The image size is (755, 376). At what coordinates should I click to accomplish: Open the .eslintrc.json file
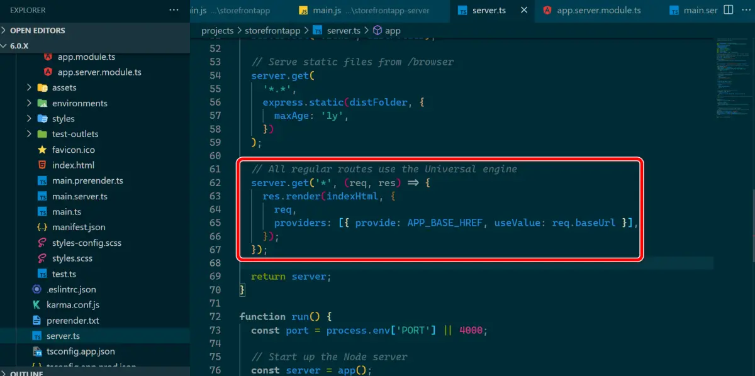point(71,289)
